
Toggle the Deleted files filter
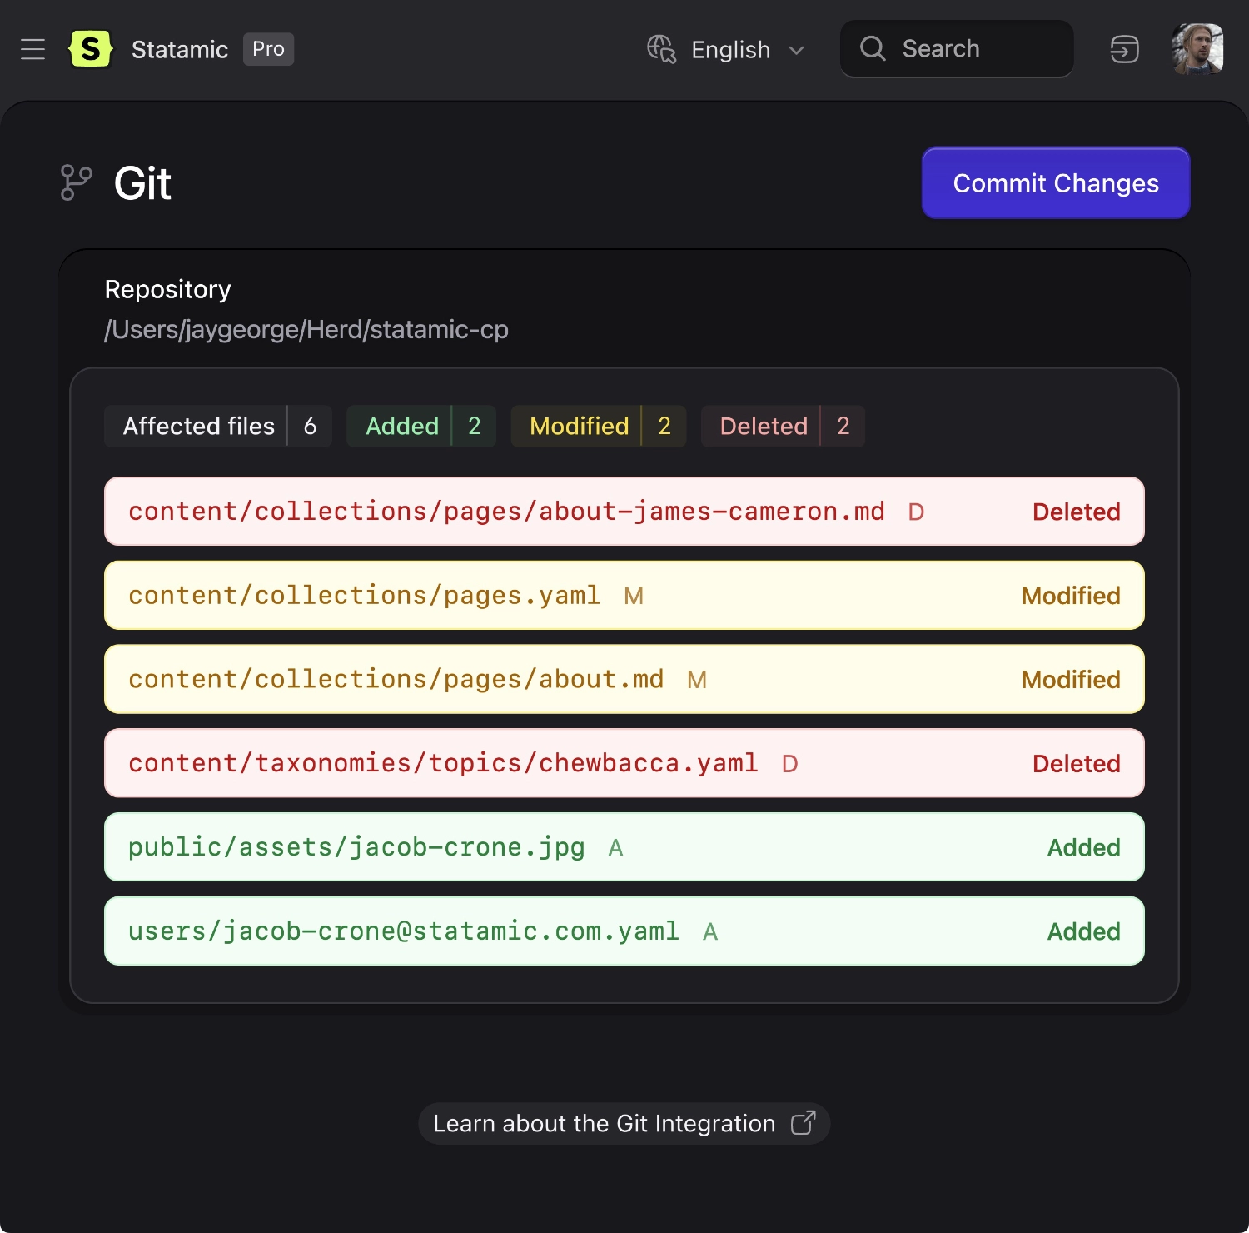[782, 426]
